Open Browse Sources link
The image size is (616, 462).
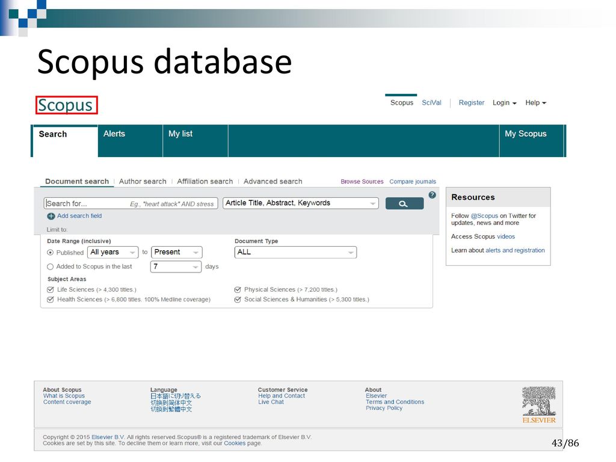(x=362, y=182)
